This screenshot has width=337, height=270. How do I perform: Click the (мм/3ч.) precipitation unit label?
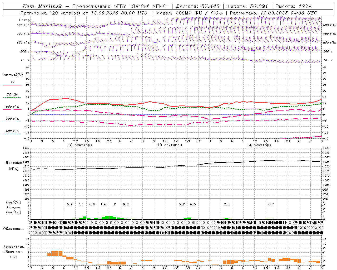click(x=14, y=202)
